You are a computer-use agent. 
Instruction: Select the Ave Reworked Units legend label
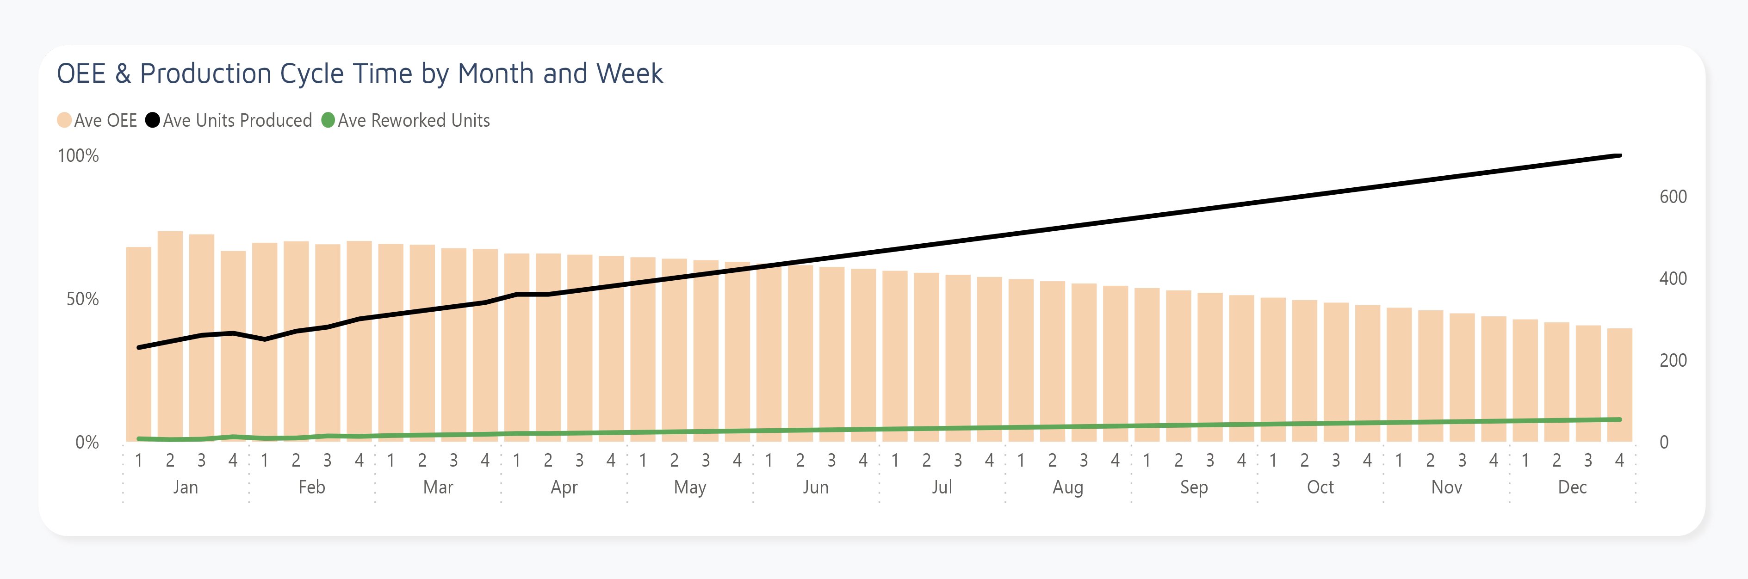click(x=413, y=121)
